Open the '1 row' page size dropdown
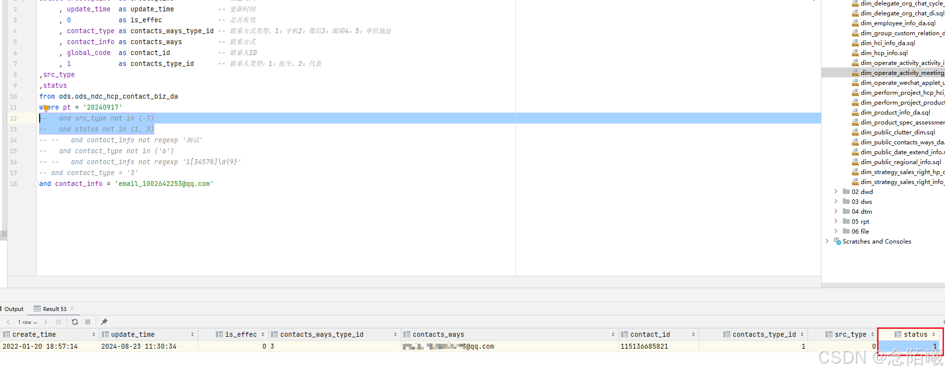Image resolution: width=945 pixels, height=373 pixels. pos(28,322)
